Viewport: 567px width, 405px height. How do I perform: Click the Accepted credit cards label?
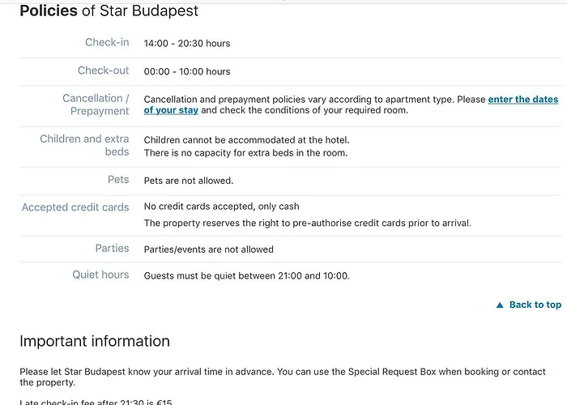(x=75, y=207)
